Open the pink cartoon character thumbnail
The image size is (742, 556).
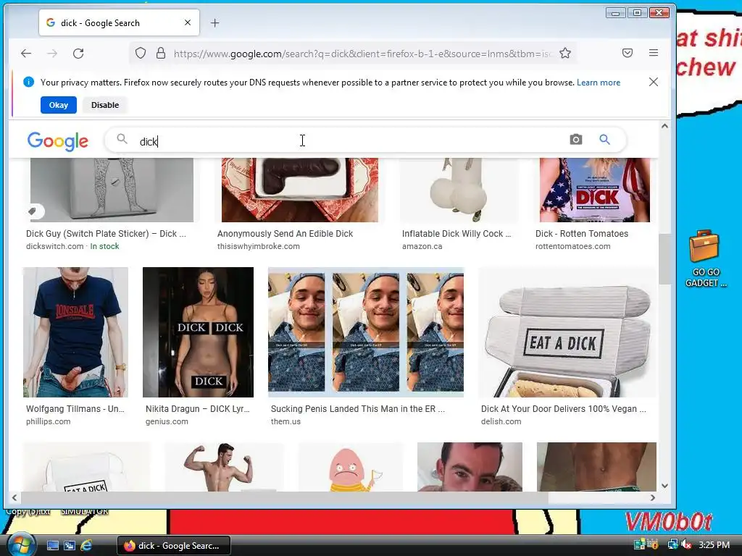(x=351, y=467)
